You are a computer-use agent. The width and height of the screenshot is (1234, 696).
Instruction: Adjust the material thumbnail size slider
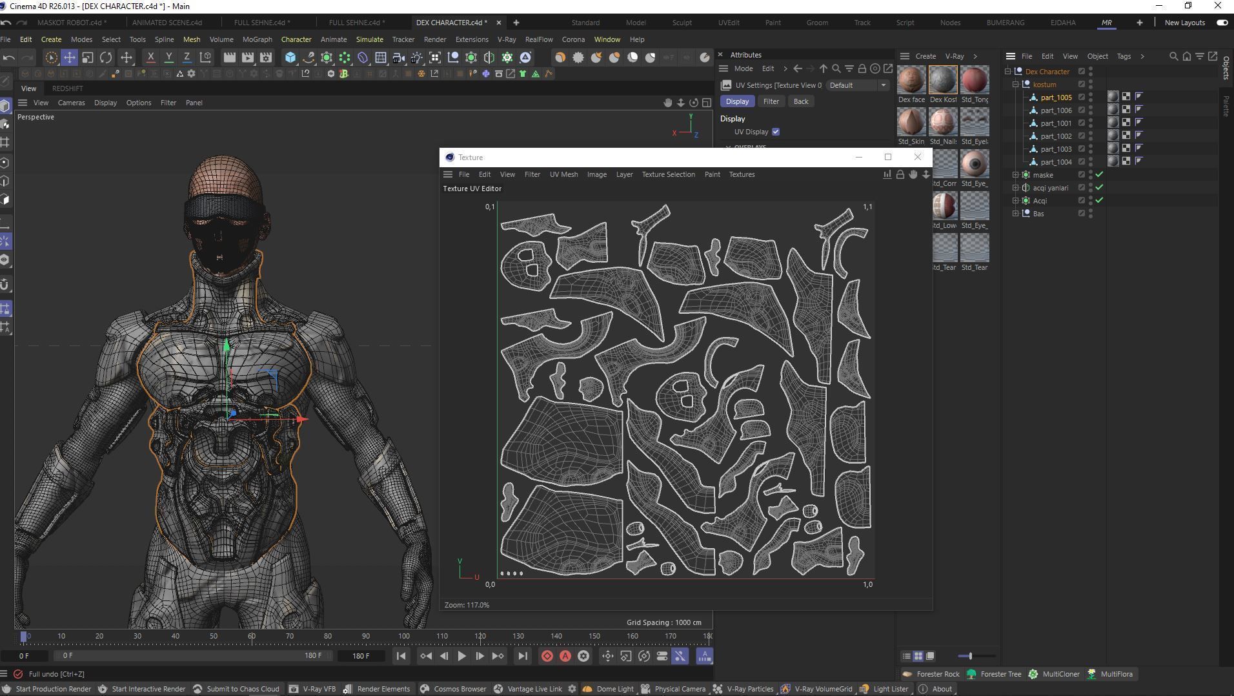pyautogui.click(x=970, y=656)
